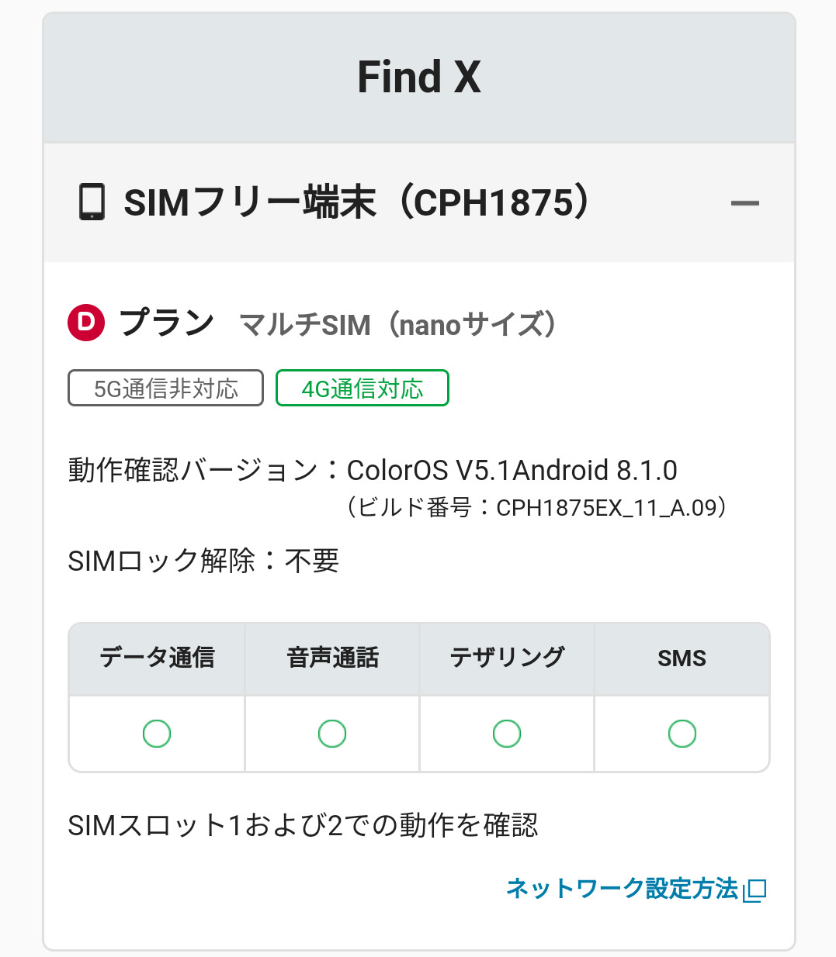Screen dimensions: 836x957
Task: Select the データ通信 column header
Action: pos(157,658)
